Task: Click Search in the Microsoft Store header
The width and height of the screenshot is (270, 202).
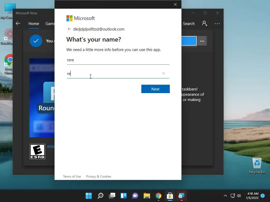Action: point(189,23)
